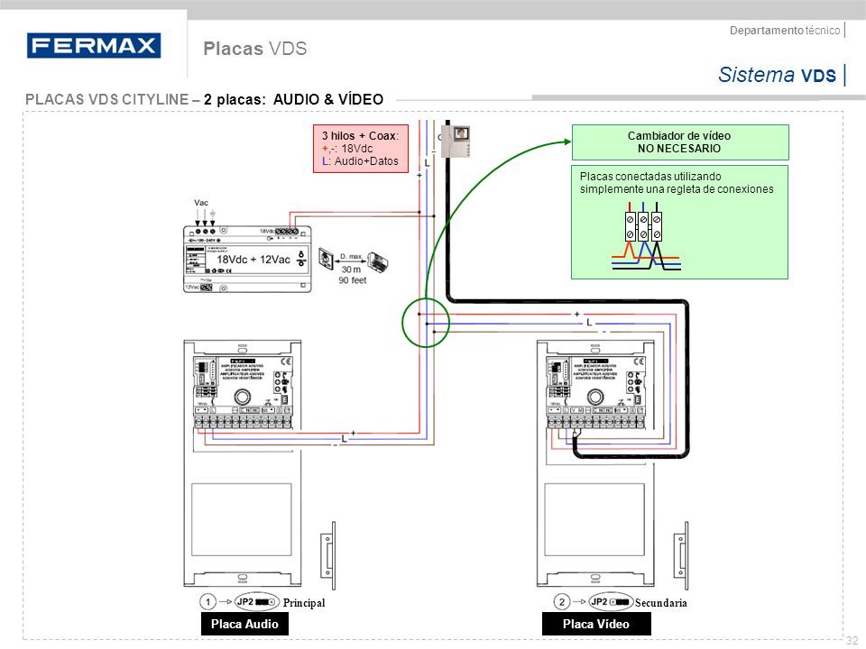The height and width of the screenshot is (649, 866).
Task: Click the Placa Audio black label
Action: click(244, 624)
